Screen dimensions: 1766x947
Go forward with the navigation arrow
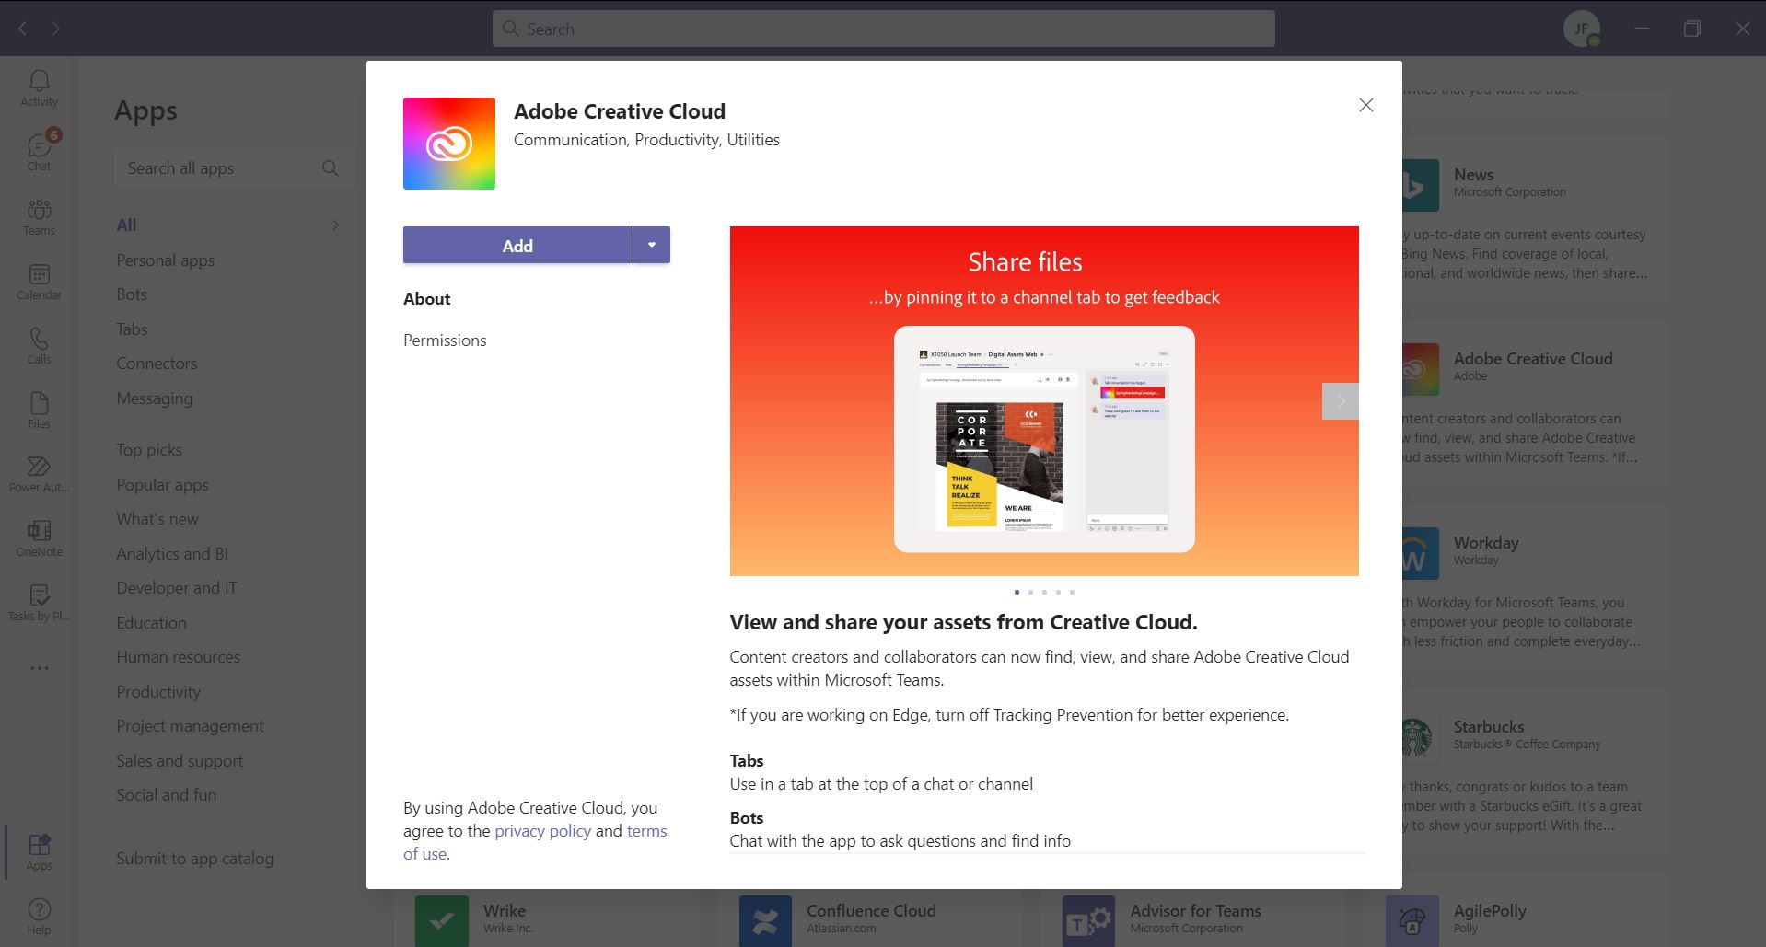point(56,29)
